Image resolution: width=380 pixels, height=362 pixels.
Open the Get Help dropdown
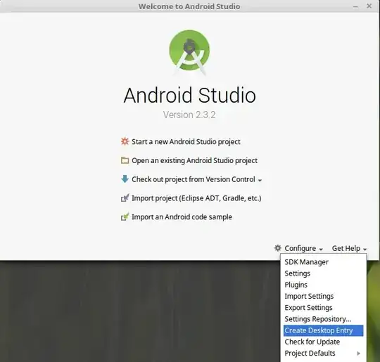click(349, 248)
